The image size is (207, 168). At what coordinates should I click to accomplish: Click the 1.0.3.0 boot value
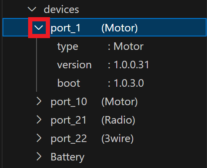tap(129, 83)
